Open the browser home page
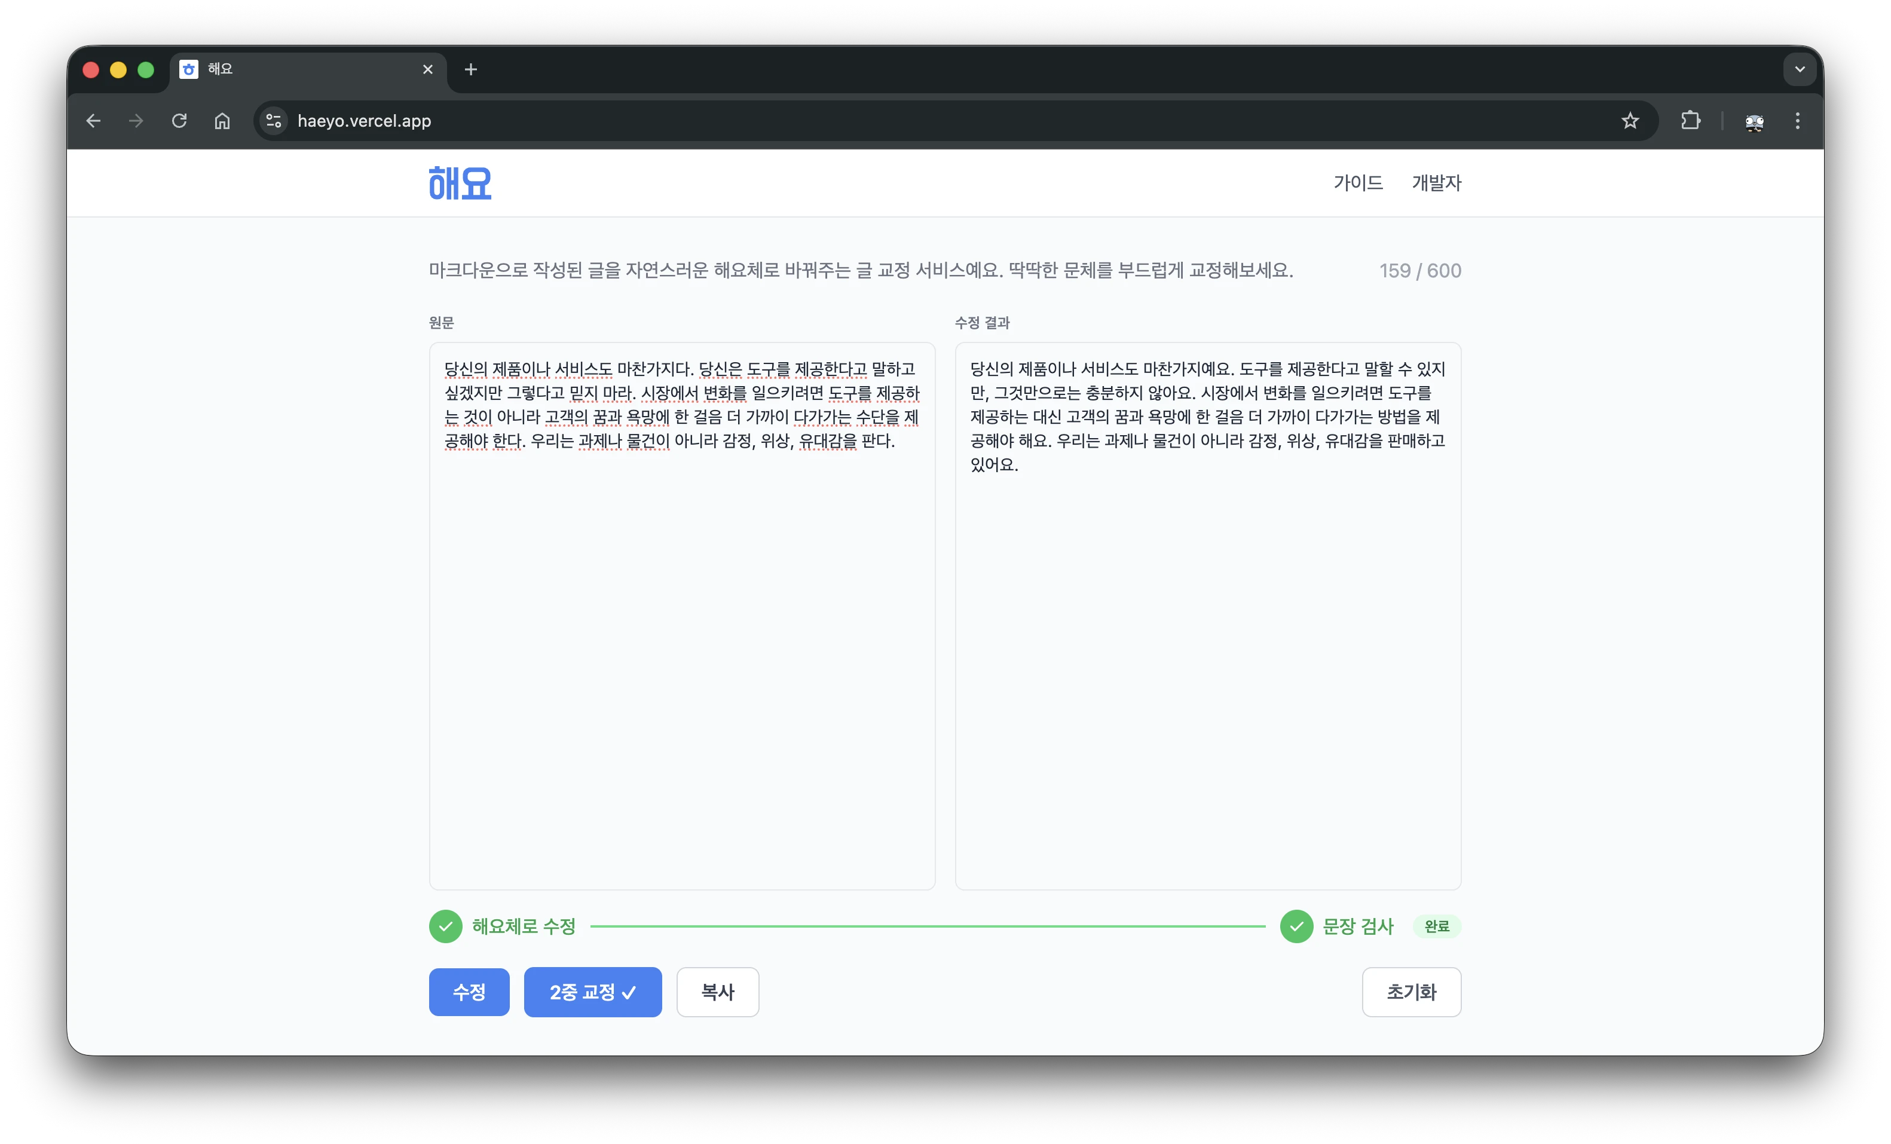 (x=222, y=121)
